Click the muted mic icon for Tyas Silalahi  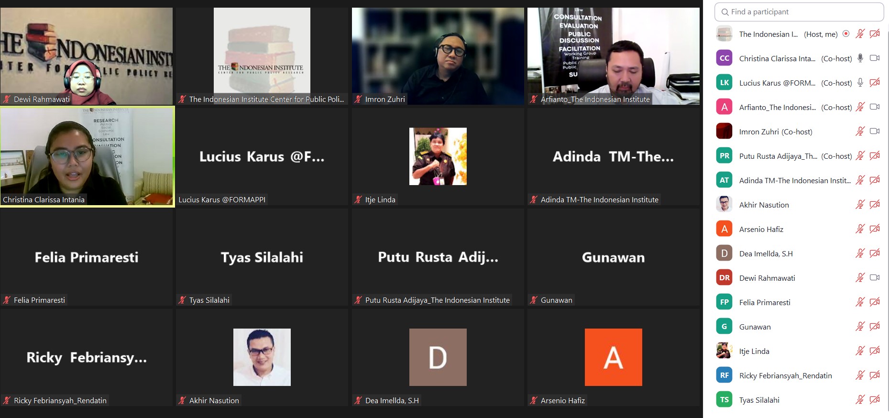[860, 400]
